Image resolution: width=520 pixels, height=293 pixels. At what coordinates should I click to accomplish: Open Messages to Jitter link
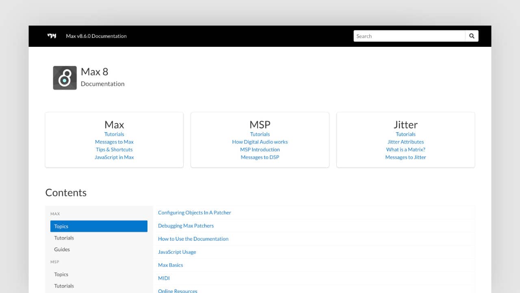[x=406, y=157]
